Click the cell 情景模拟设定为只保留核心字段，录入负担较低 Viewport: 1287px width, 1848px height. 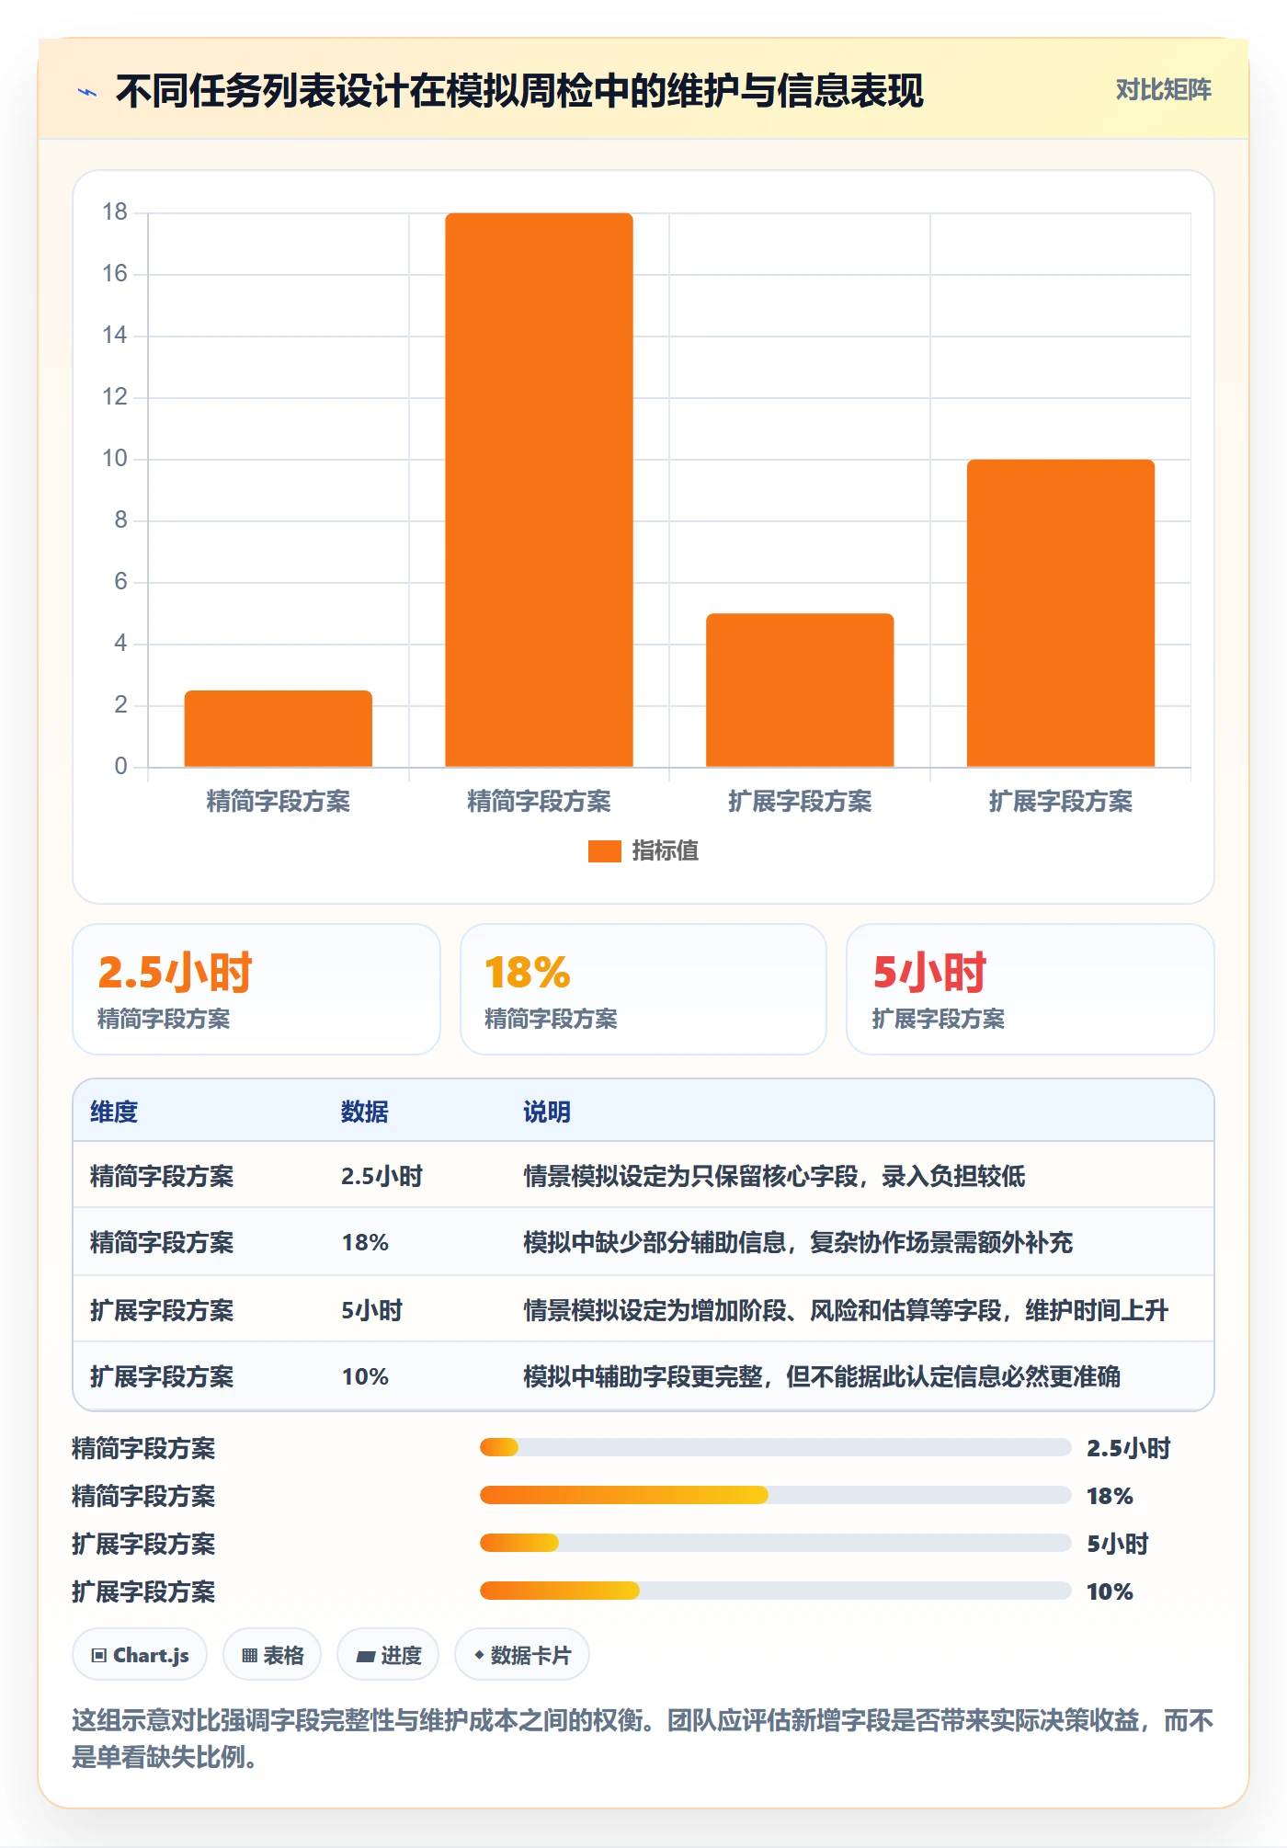point(774,1177)
